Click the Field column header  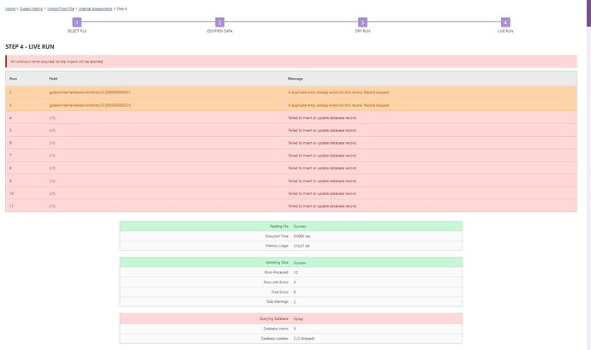pyautogui.click(x=53, y=78)
